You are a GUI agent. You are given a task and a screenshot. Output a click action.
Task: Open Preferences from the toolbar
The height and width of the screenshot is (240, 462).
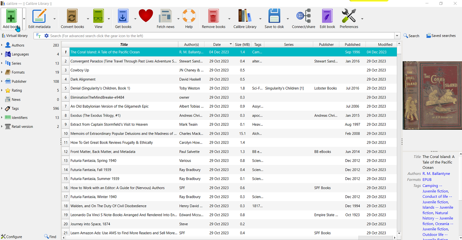(349, 16)
